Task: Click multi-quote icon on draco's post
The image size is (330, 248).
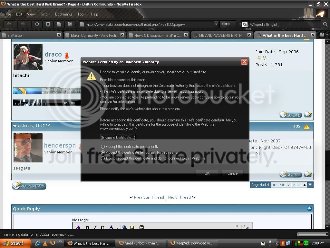Action: pyautogui.click(x=308, y=115)
